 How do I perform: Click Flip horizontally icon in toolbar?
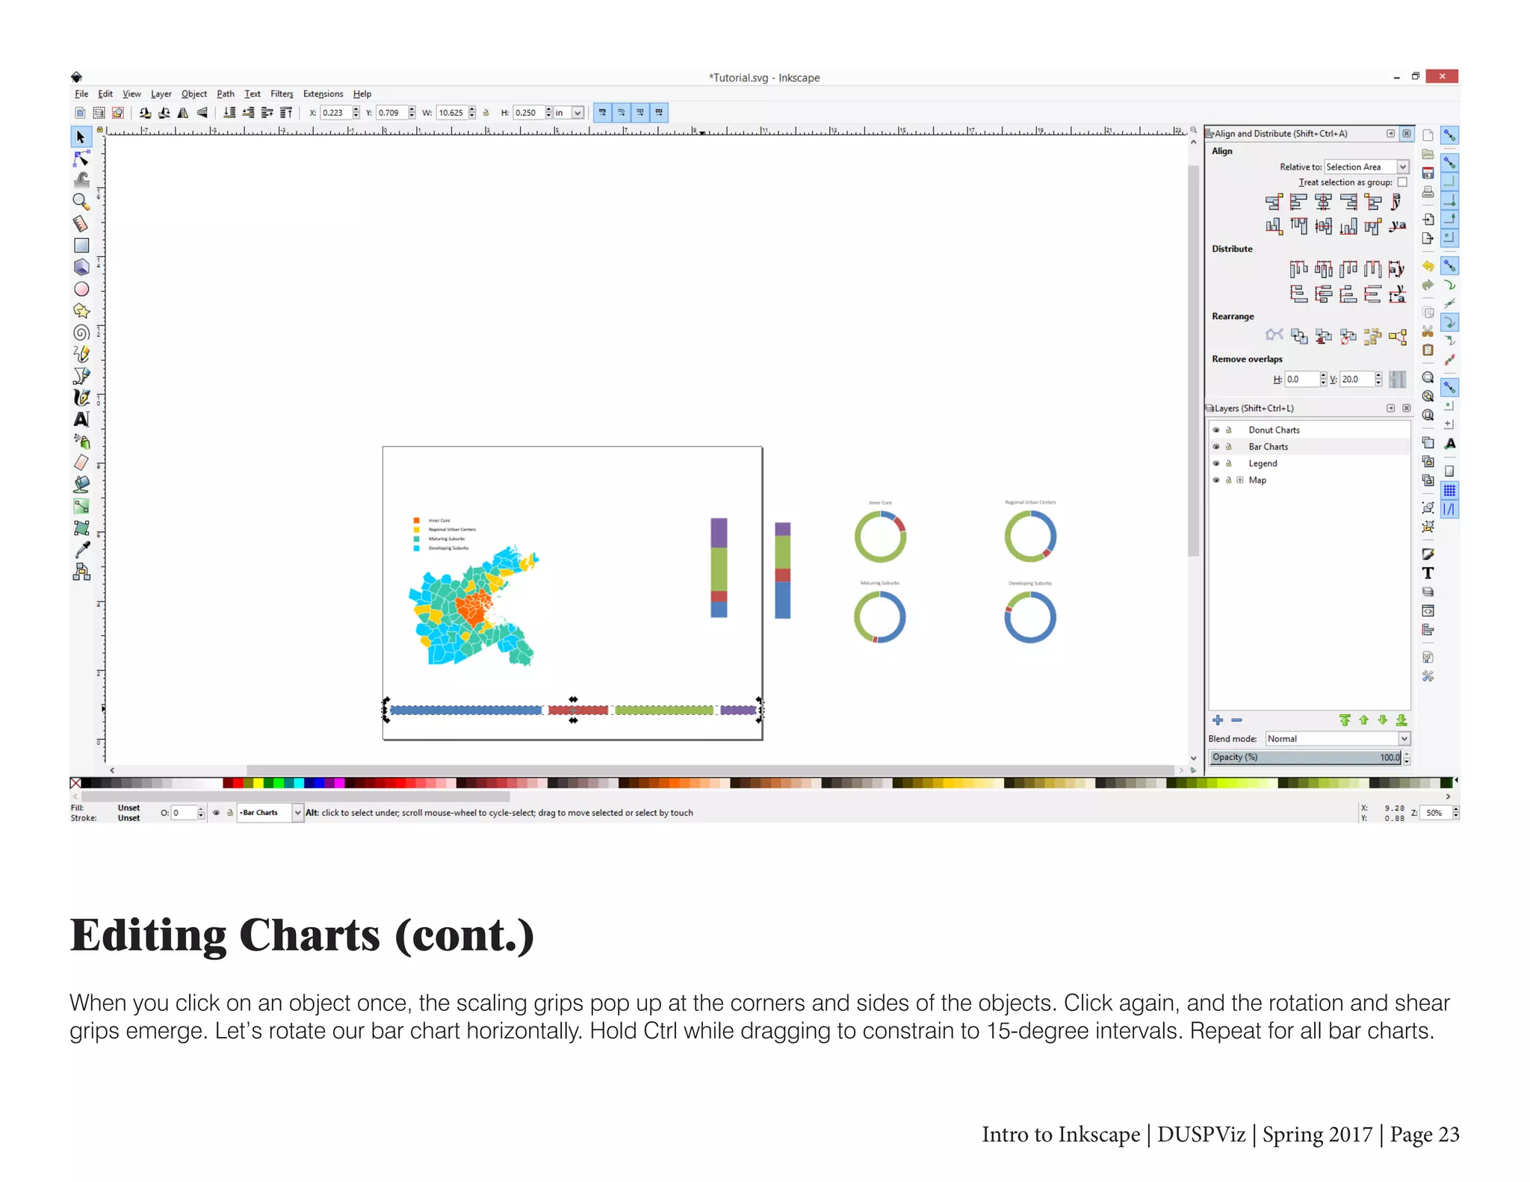[x=183, y=113]
